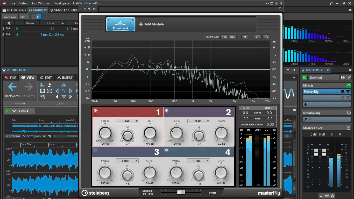The width and height of the screenshot is (354, 199).
Task: Click the solo S icon in MasterRig toolbar
Action: click(85, 9)
